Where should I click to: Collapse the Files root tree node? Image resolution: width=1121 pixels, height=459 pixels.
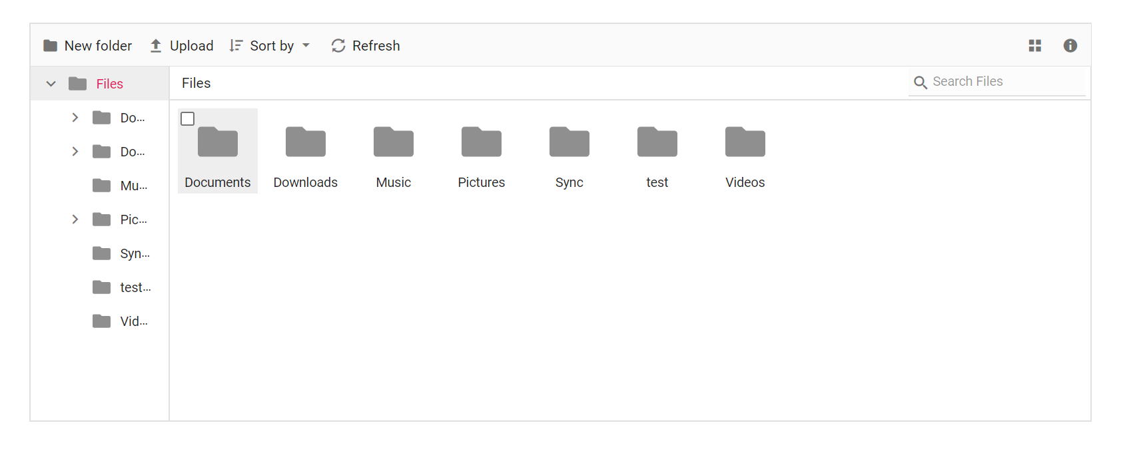51,84
